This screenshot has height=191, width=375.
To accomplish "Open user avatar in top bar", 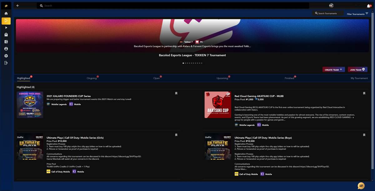I will tap(331, 6).
